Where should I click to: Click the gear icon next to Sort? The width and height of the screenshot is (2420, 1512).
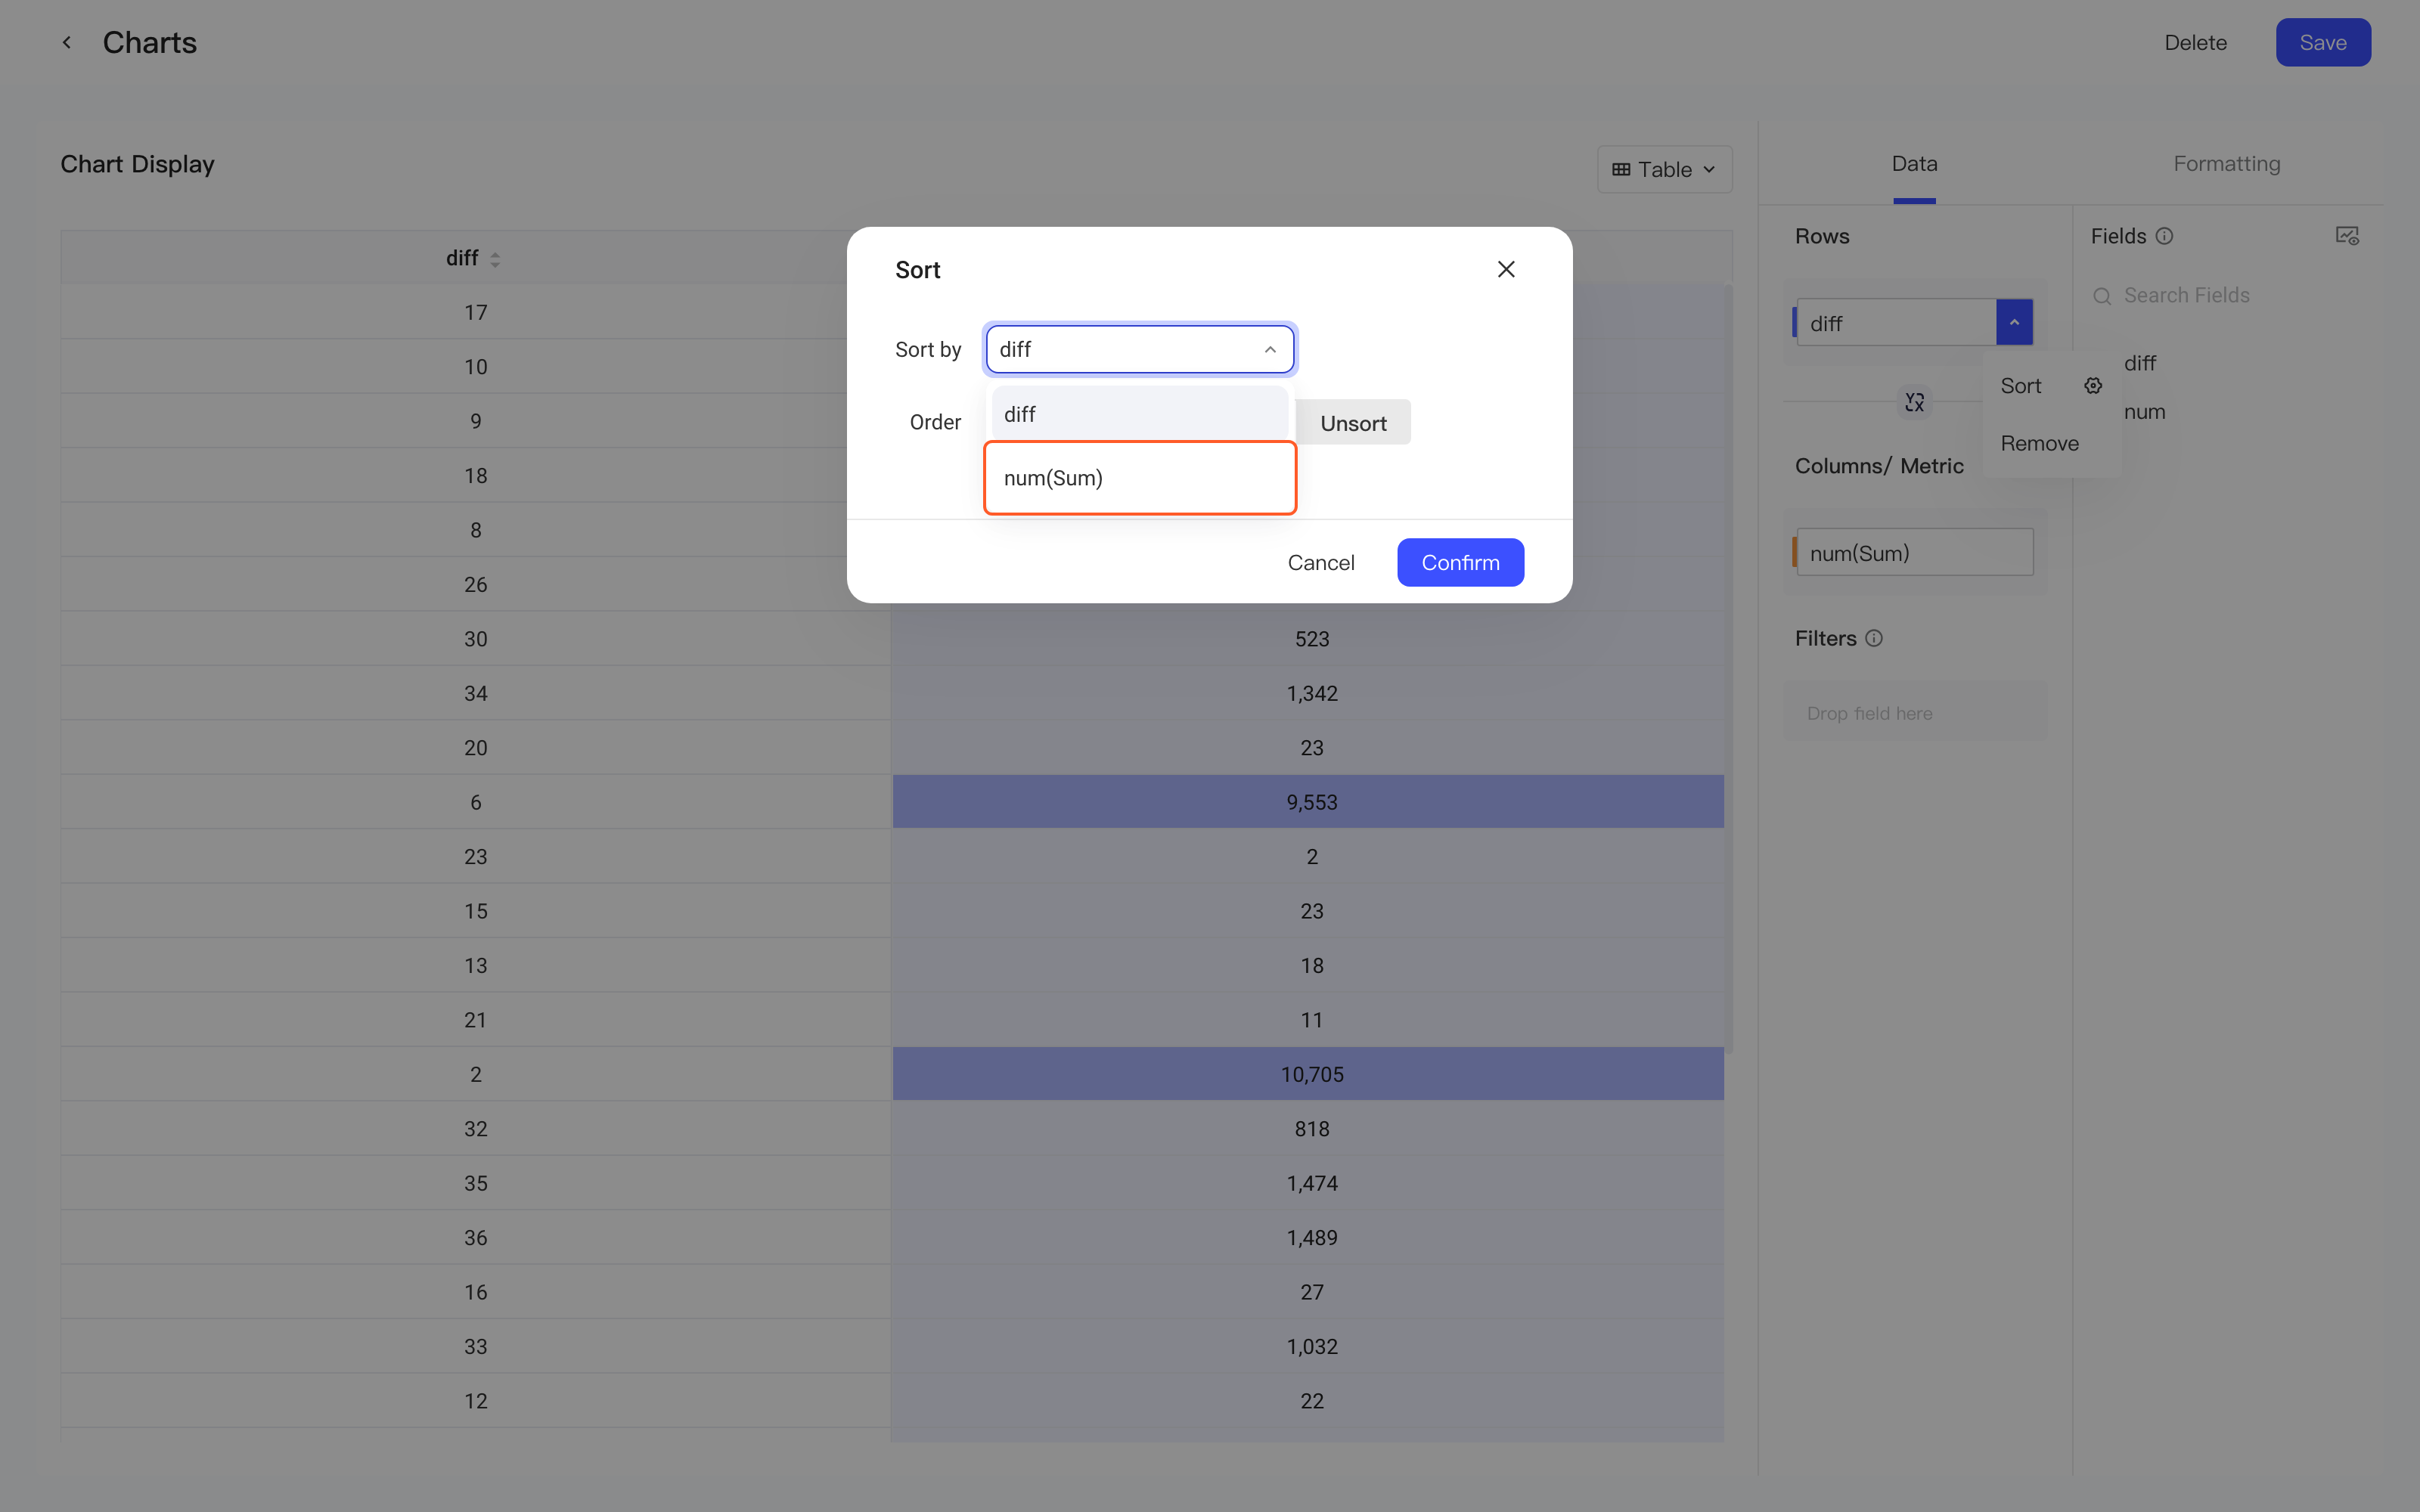pos(2093,386)
